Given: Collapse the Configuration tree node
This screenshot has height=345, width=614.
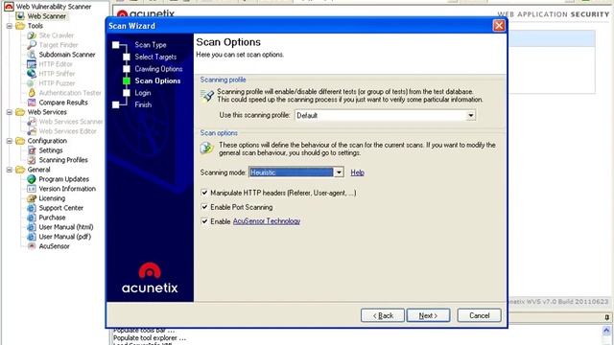Looking at the screenshot, I should 10,141.
